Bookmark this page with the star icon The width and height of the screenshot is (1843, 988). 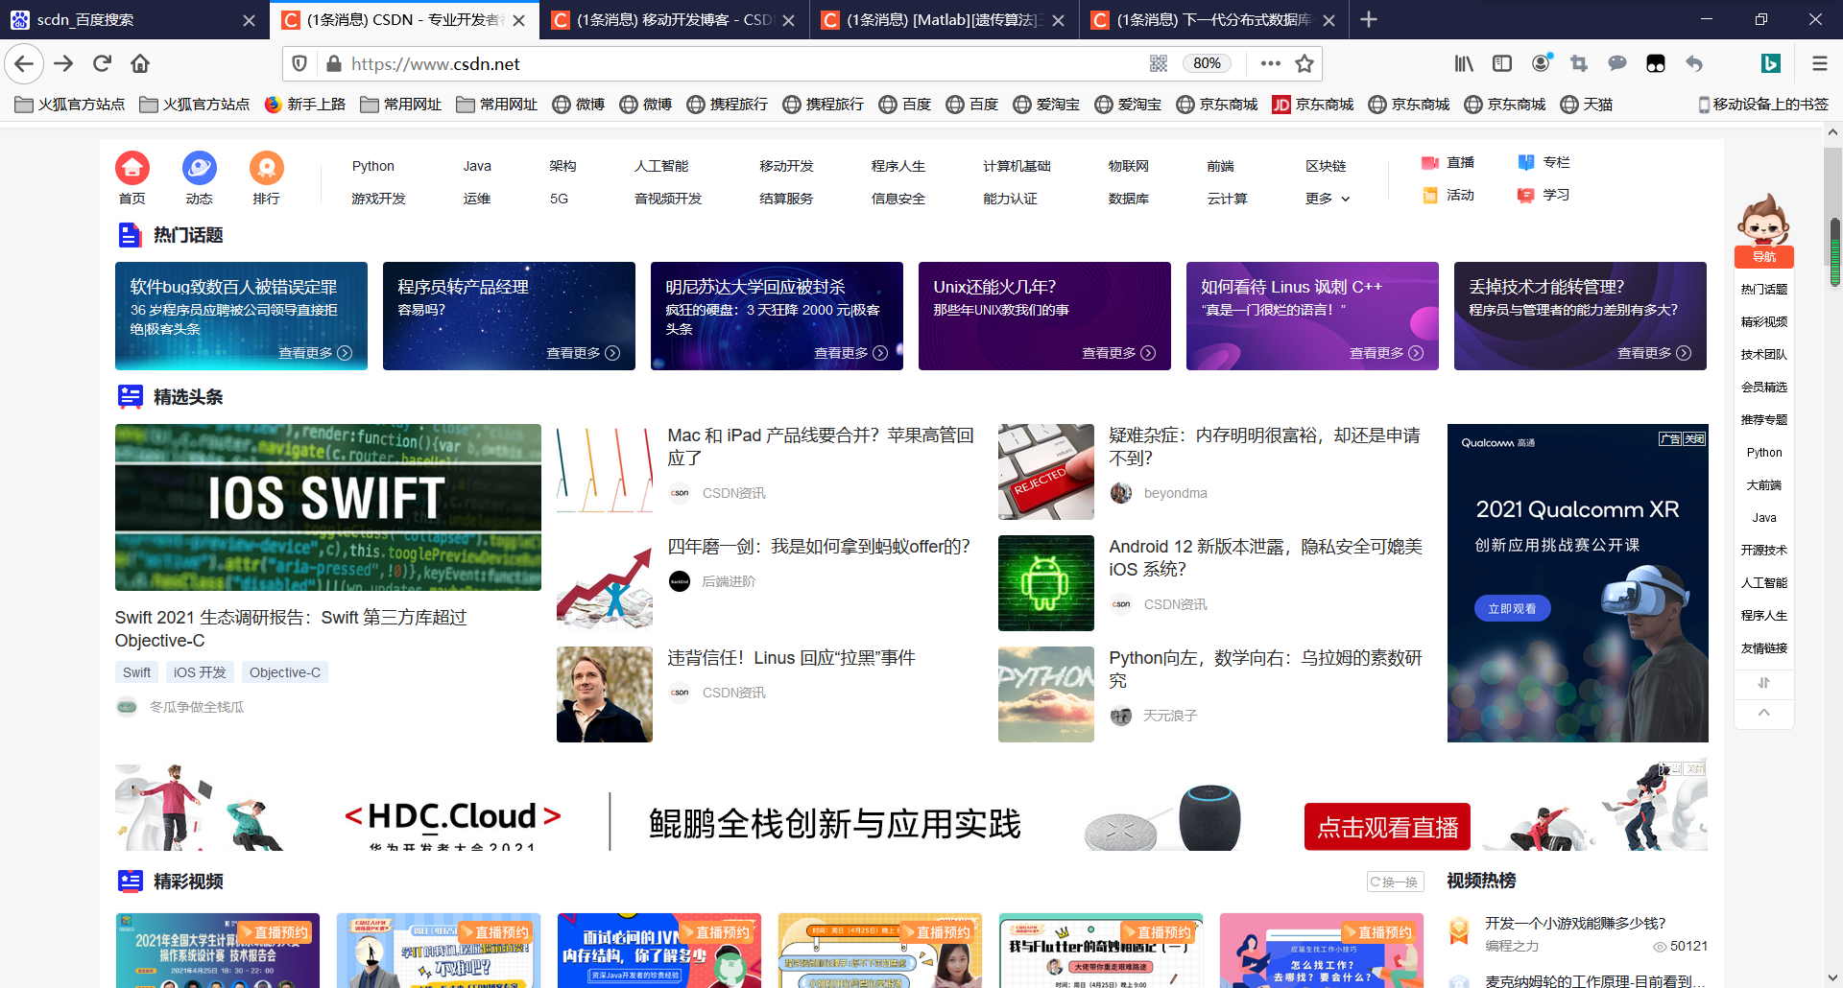click(1304, 63)
